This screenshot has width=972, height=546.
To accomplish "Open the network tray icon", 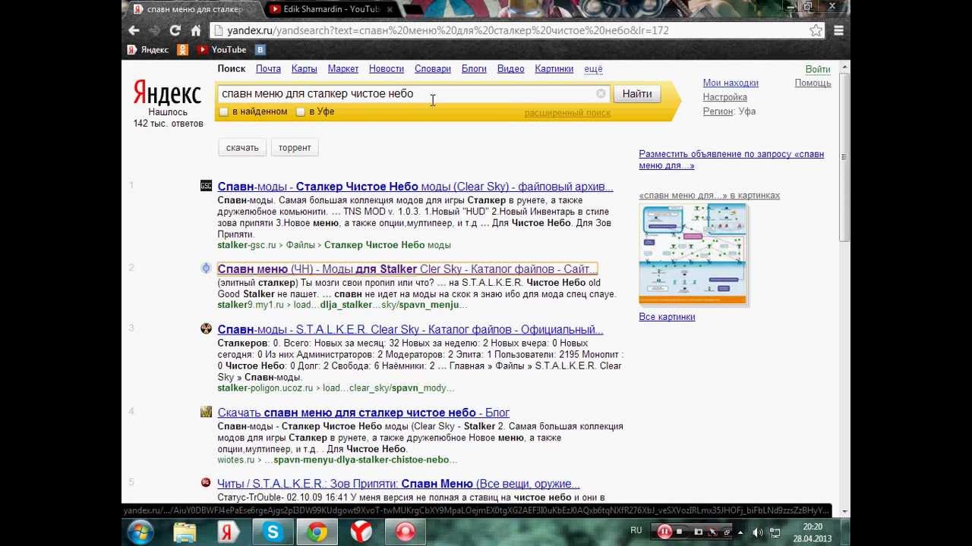I will pos(774,532).
